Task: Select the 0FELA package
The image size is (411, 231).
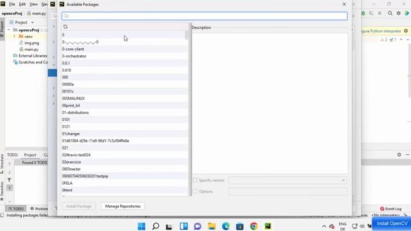Action: 125,184
